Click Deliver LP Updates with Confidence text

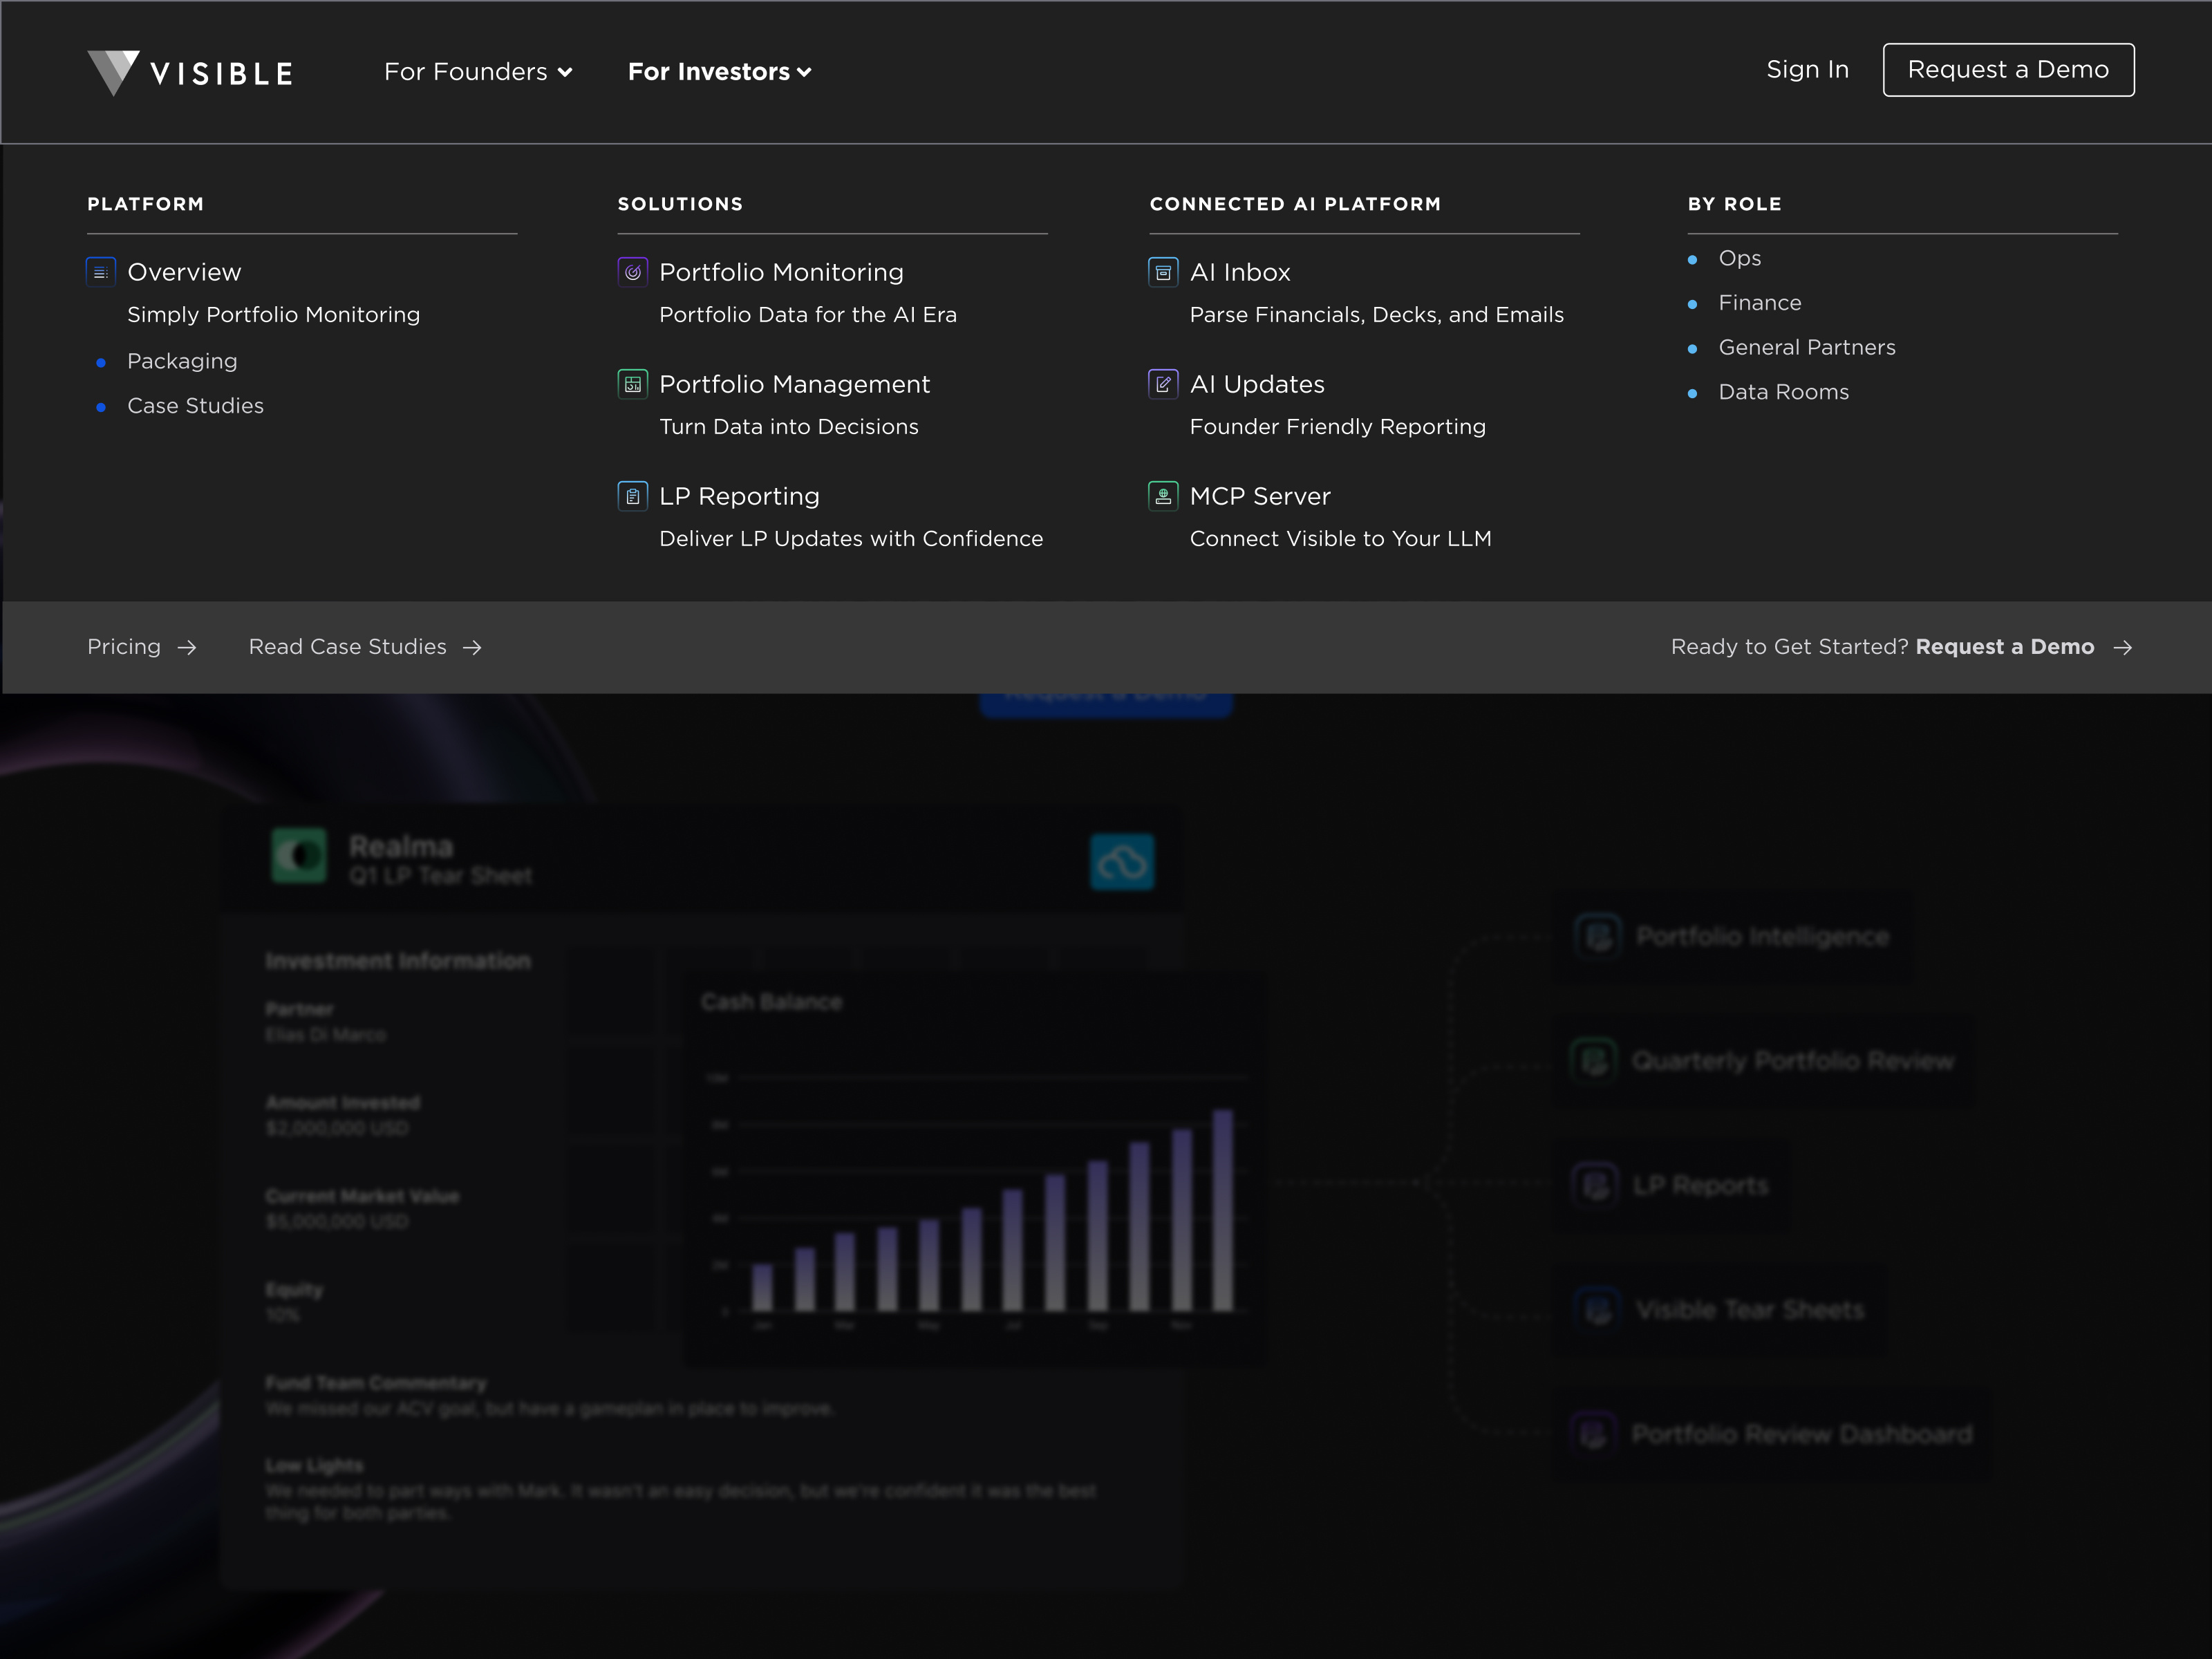pos(851,539)
